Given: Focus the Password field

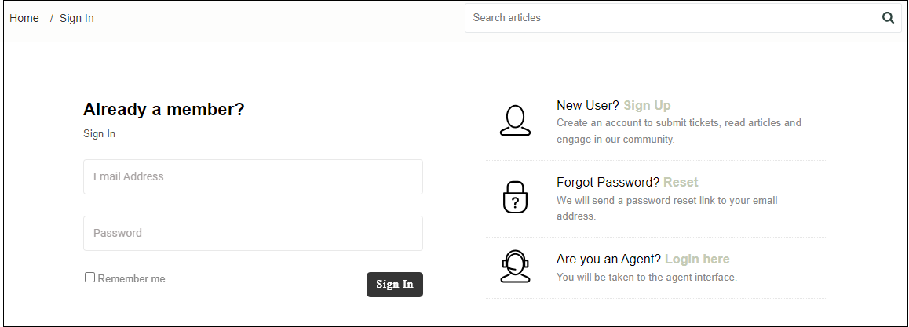Looking at the screenshot, I should point(253,233).
